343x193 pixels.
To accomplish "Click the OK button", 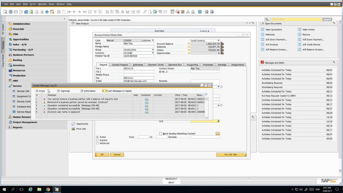I will [x=102, y=154].
